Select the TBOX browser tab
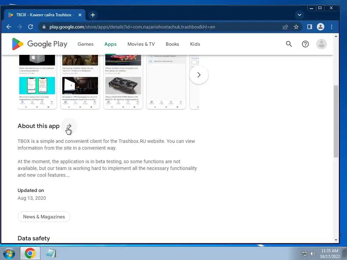Viewport: 347px width, 260px height. pyautogui.click(x=44, y=15)
